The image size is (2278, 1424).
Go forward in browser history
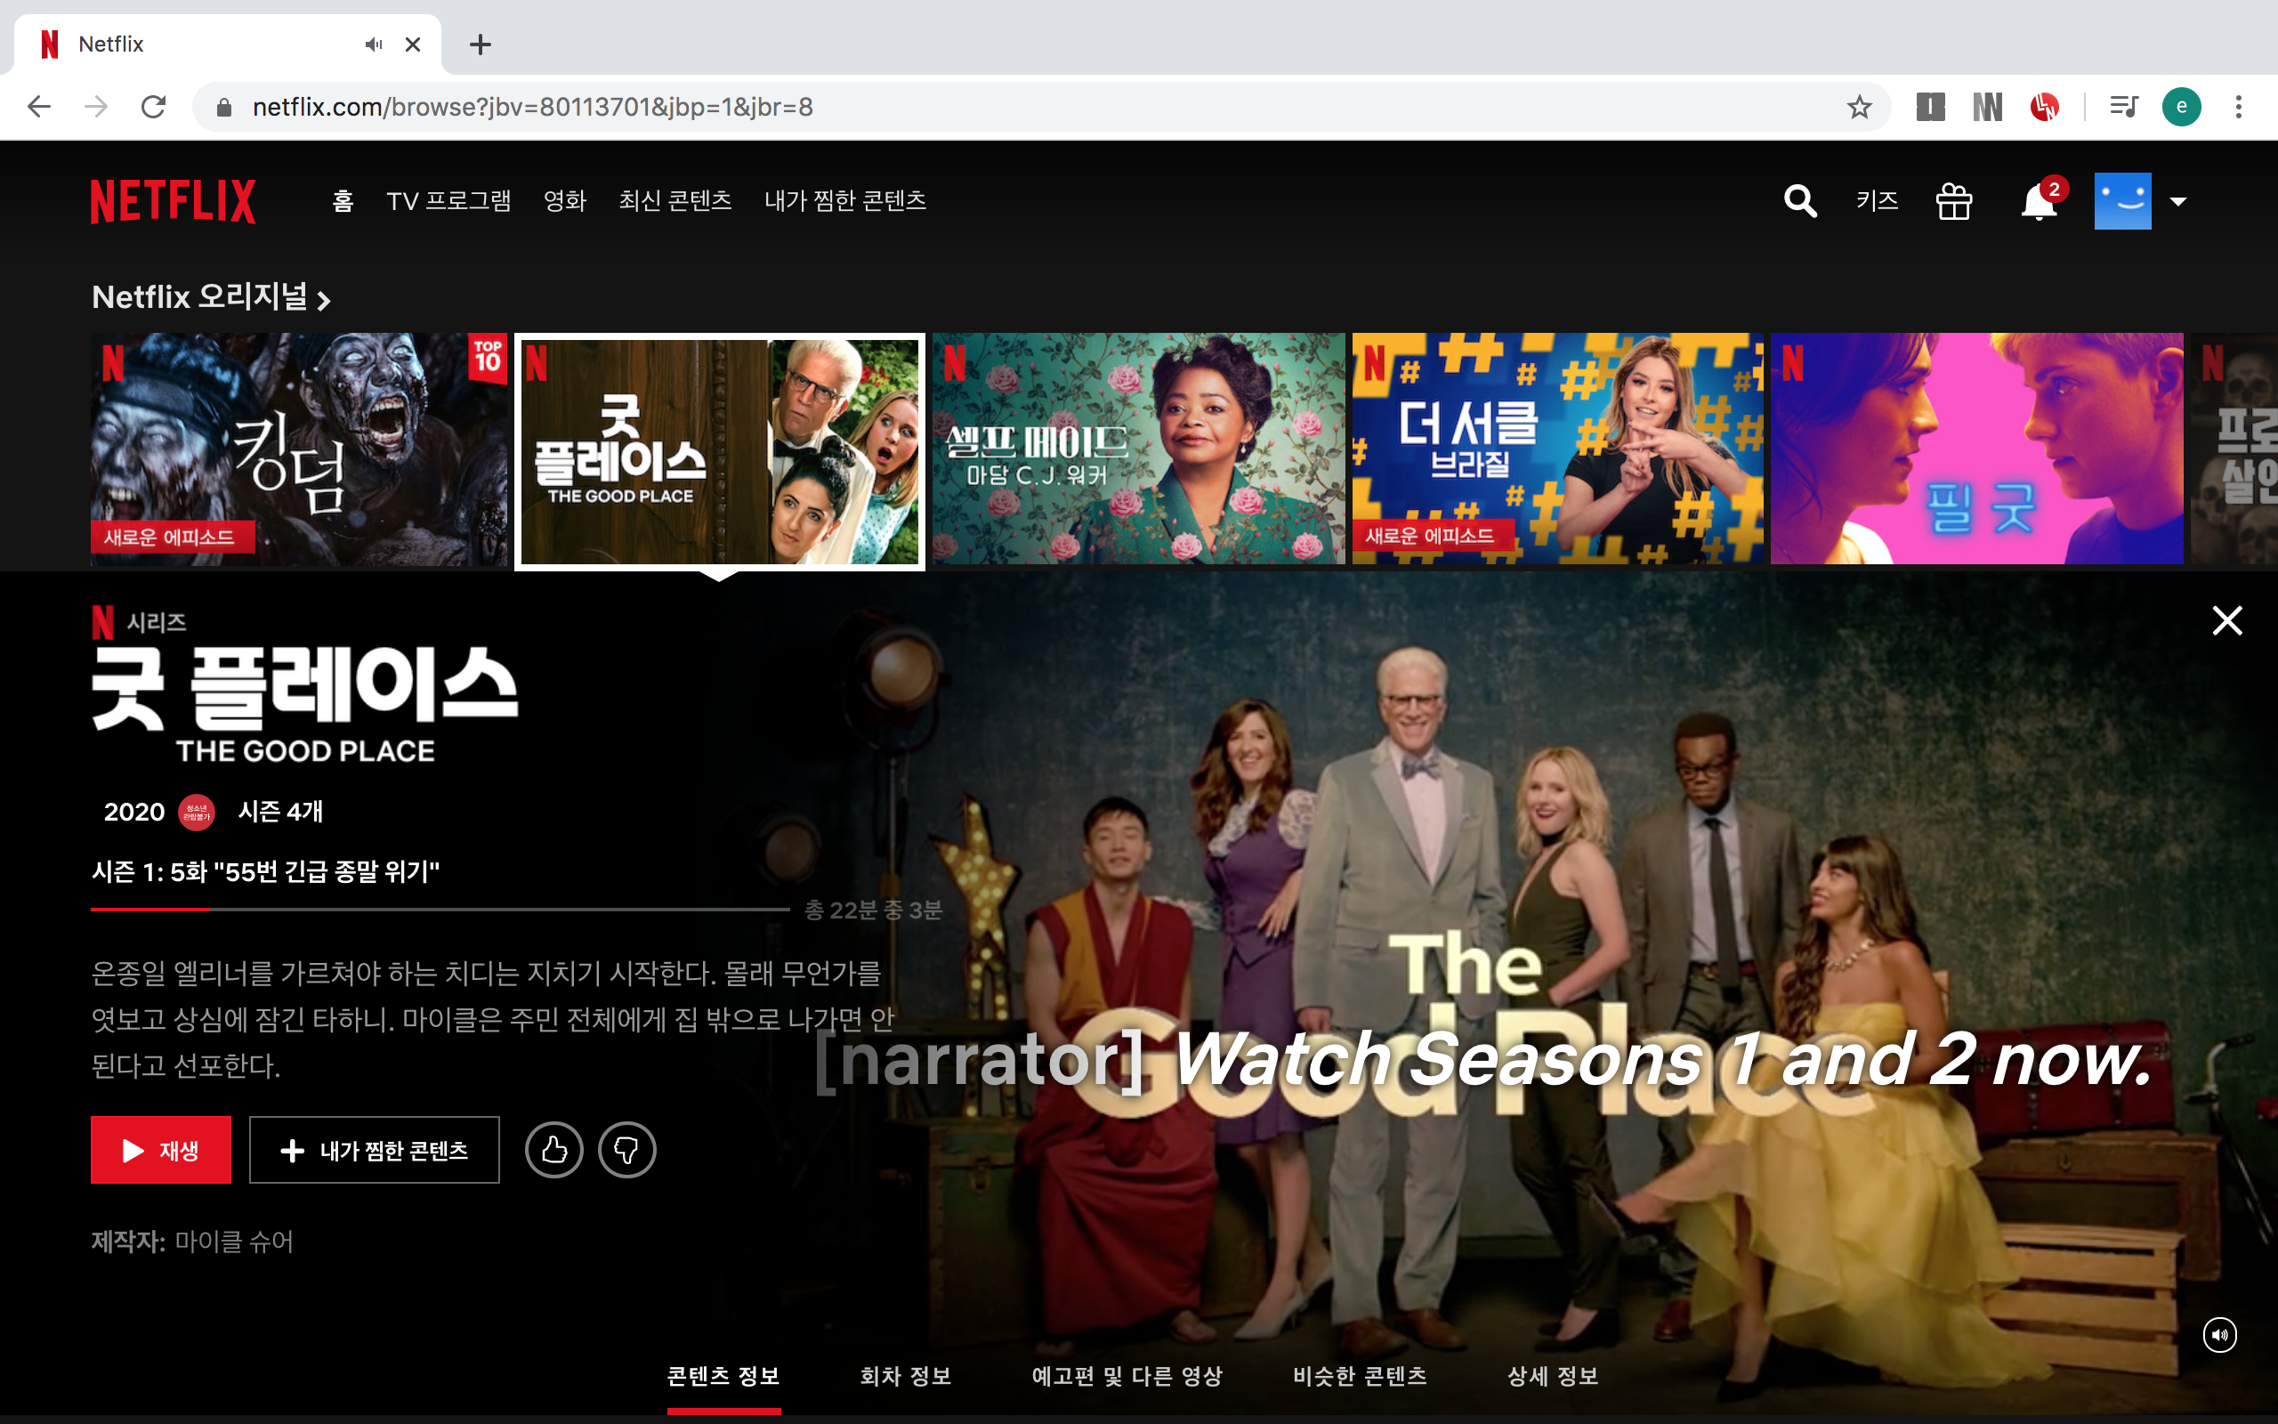coord(96,107)
